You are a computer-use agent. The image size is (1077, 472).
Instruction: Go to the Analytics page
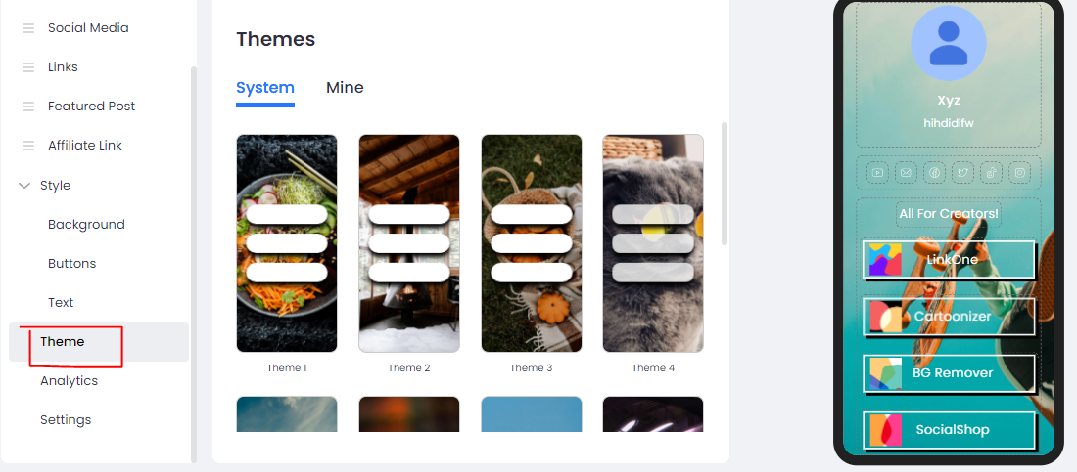point(70,381)
